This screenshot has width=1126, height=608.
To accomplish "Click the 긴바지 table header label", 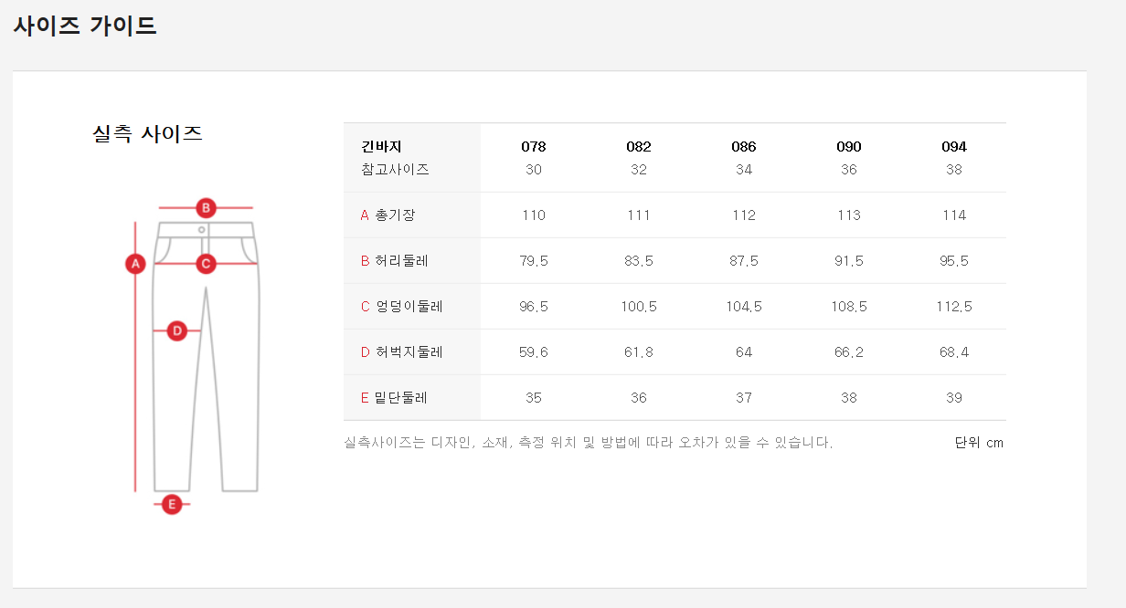I will click(x=382, y=147).
